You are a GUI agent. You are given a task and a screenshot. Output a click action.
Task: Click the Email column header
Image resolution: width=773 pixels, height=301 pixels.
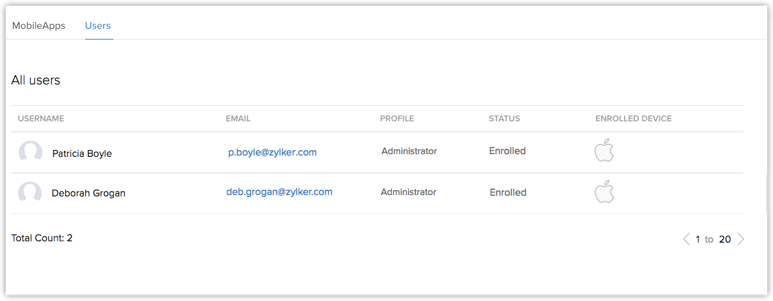pyautogui.click(x=238, y=119)
